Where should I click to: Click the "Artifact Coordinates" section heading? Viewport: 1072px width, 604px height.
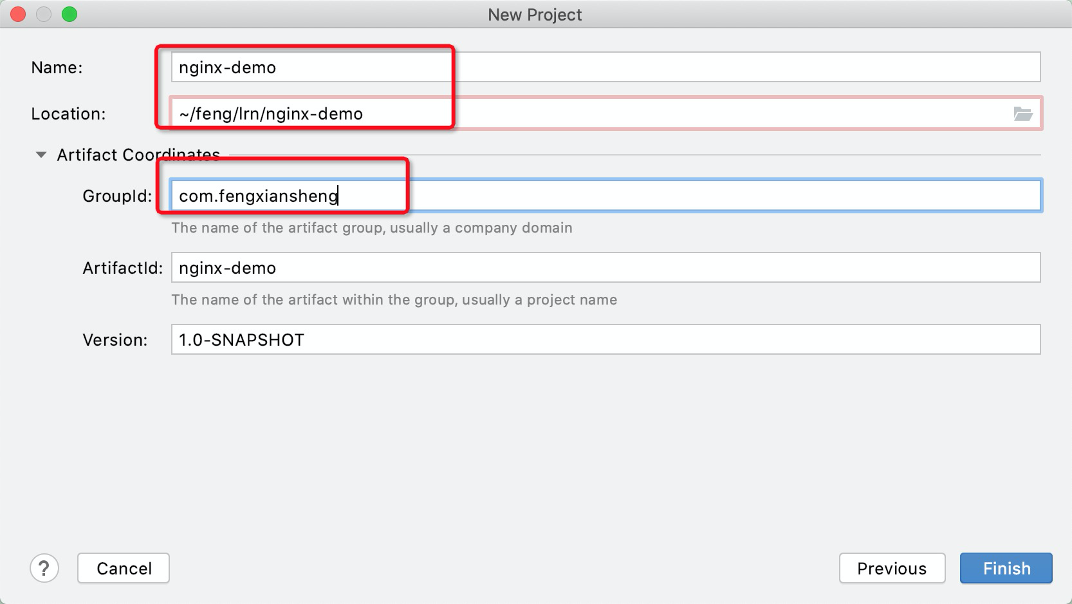pos(138,155)
